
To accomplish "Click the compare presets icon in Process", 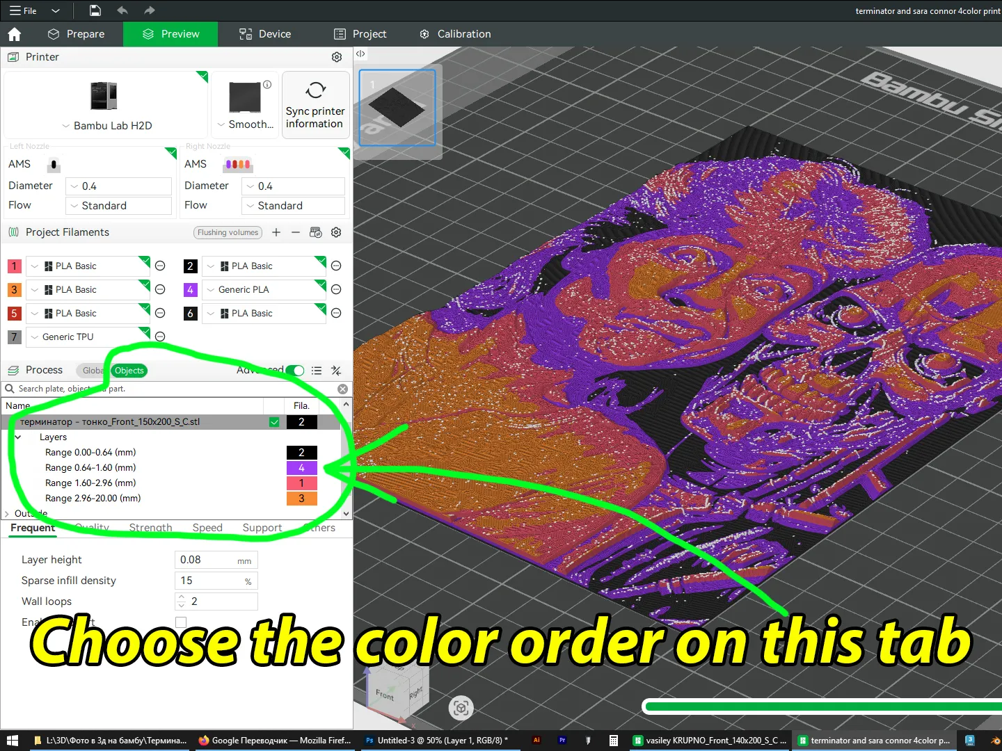I will (336, 371).
